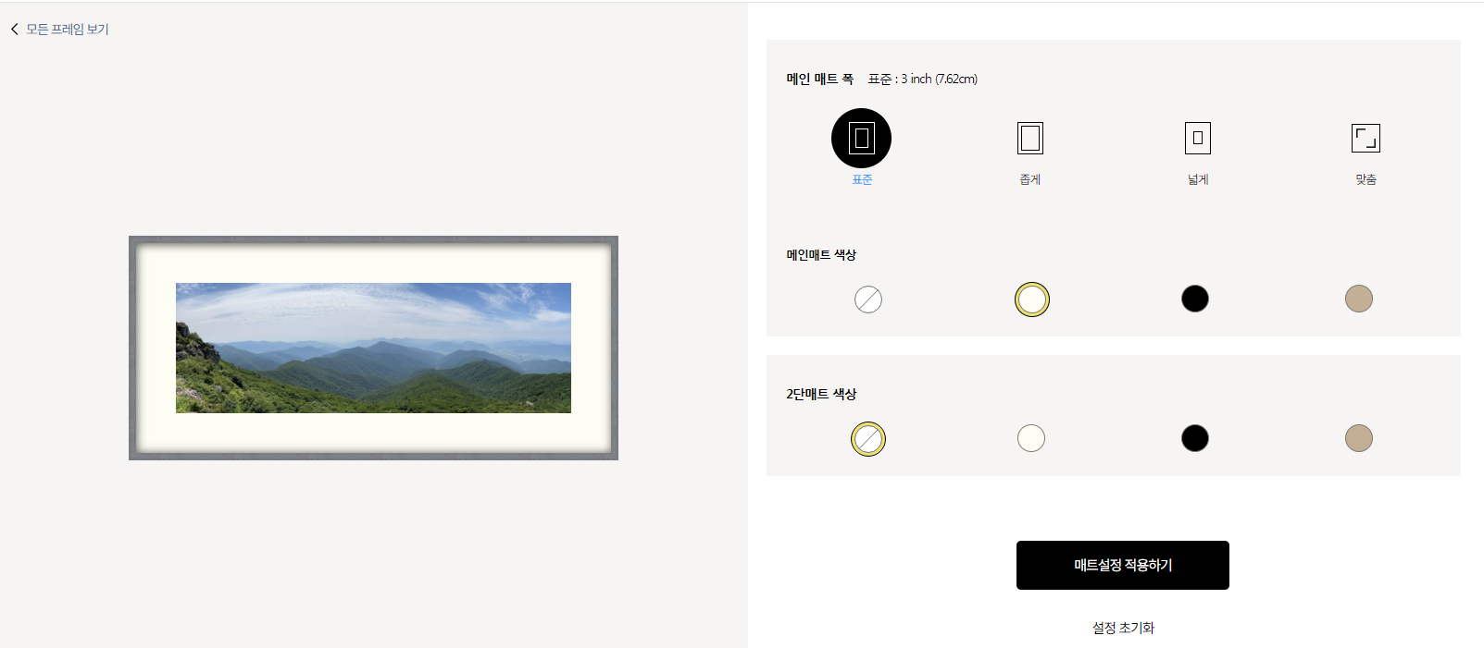Select the 맞춤 custom mat width icon

[x=1366, y=138]
